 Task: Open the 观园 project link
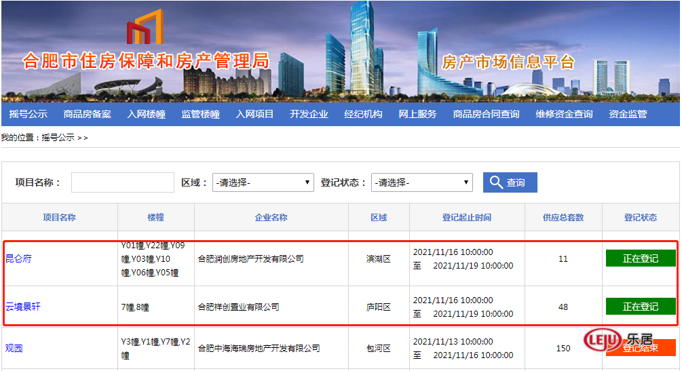[x=14, y=348]
